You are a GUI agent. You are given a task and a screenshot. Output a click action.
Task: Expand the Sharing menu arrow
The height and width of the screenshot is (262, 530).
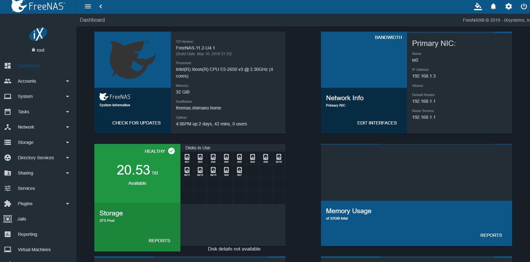[68, 173]
